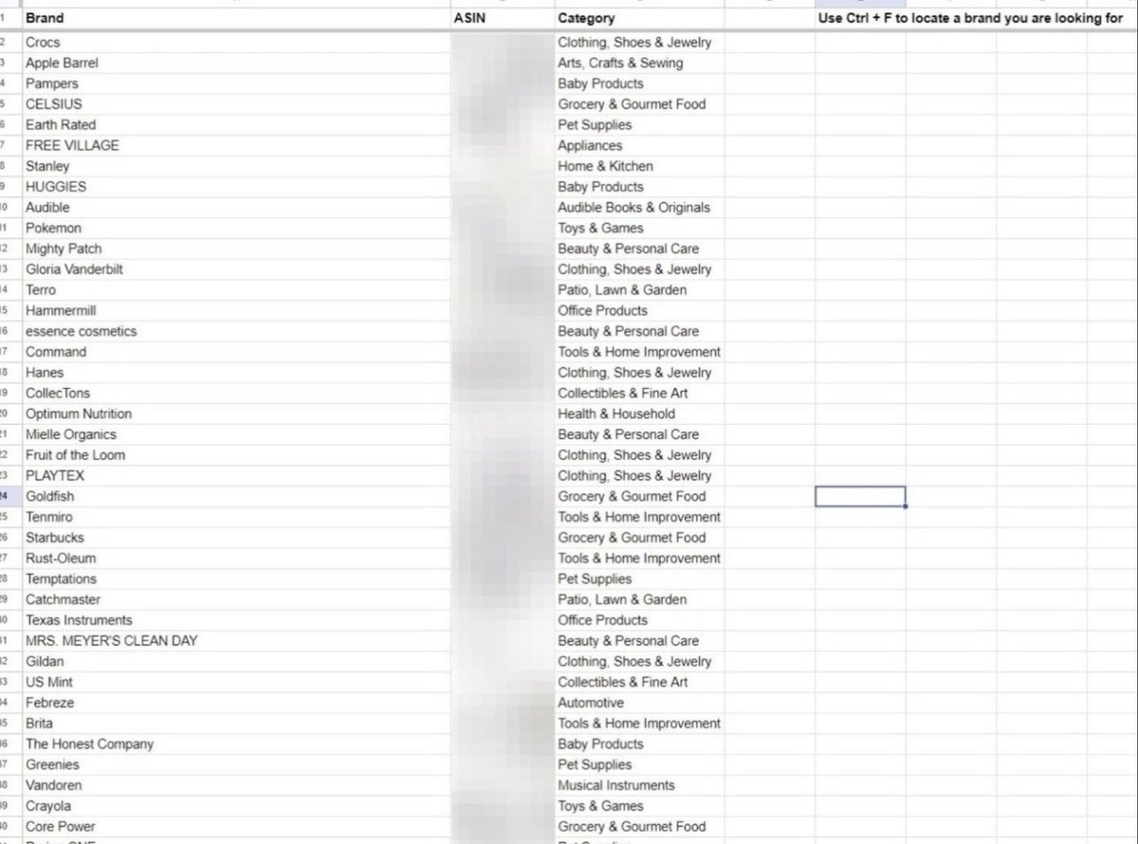
Task: Click the Mighty Patch brand cell
Action: (x=234, y=248)
